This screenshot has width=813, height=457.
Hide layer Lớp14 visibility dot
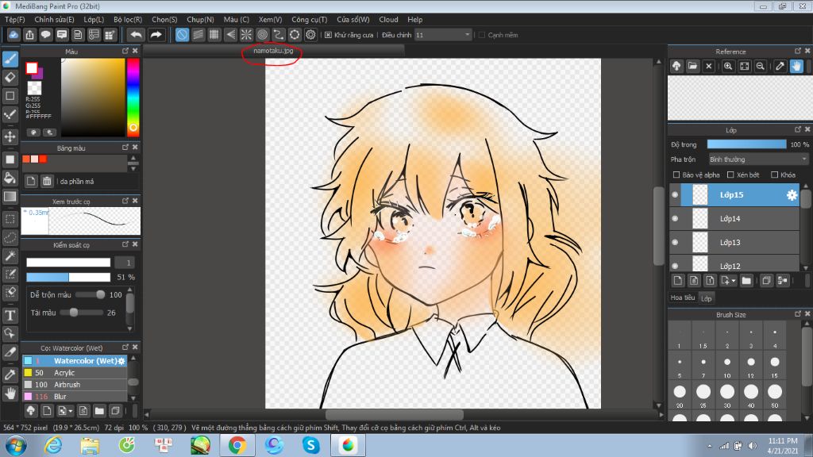pos(675,219)
